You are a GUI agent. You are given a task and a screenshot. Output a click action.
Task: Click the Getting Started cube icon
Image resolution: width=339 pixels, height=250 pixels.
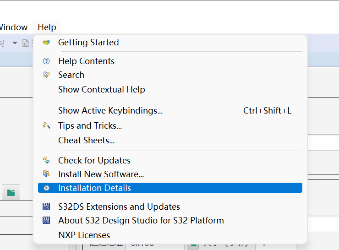click(x=46, y=42)
